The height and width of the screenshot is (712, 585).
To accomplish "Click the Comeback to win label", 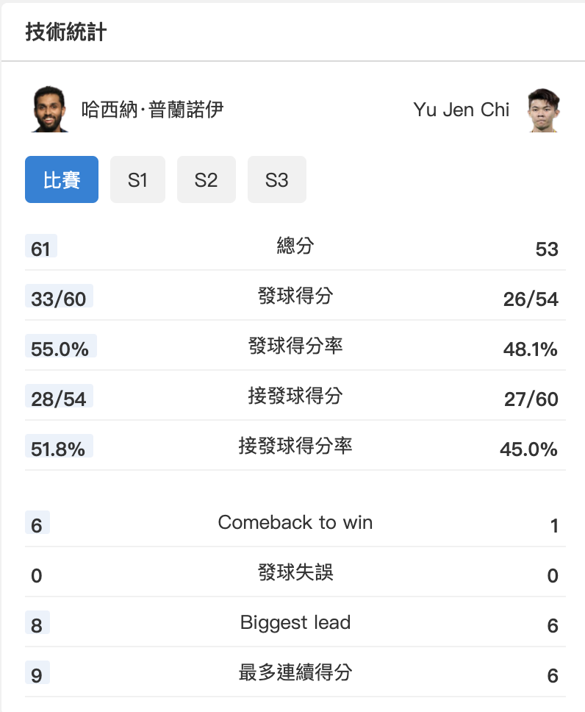I will pyautogui.click(x=295, y=522).
